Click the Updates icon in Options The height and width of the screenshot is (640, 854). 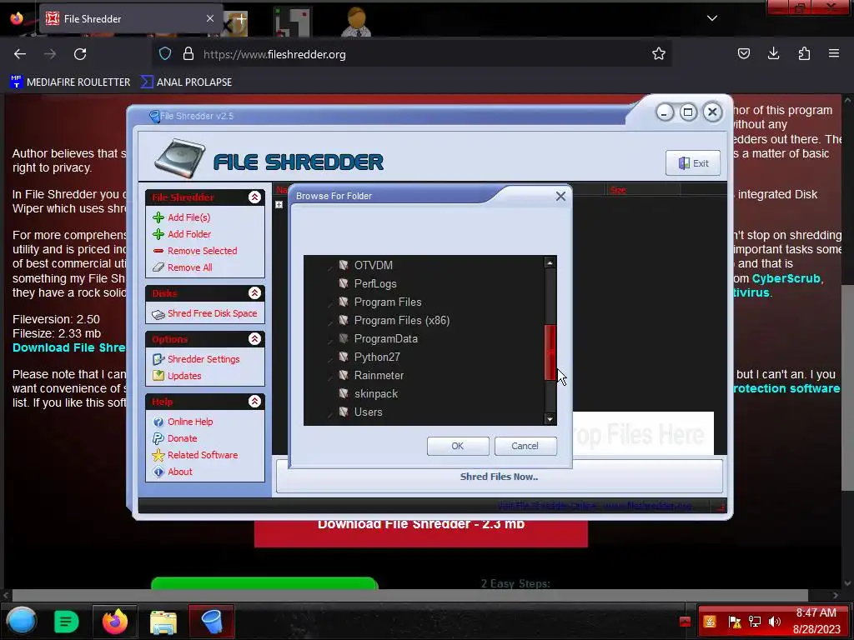[158, 376]
